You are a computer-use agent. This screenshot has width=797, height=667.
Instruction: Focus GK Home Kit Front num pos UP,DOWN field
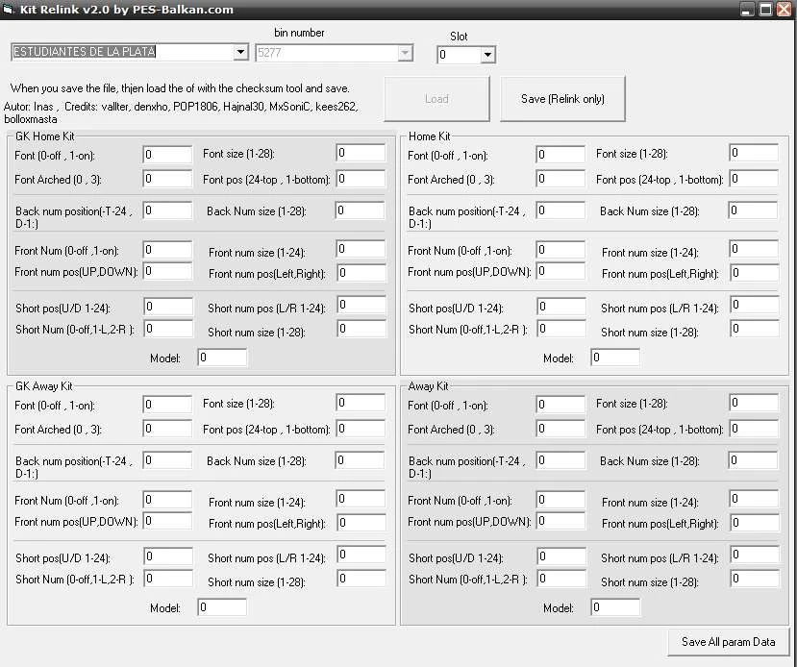click(167, 271)
